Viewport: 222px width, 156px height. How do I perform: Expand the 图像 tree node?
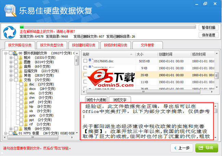[11, 62]
